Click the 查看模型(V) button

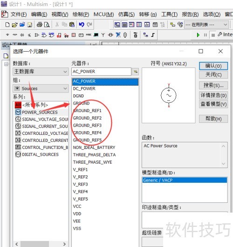[213, 104]
